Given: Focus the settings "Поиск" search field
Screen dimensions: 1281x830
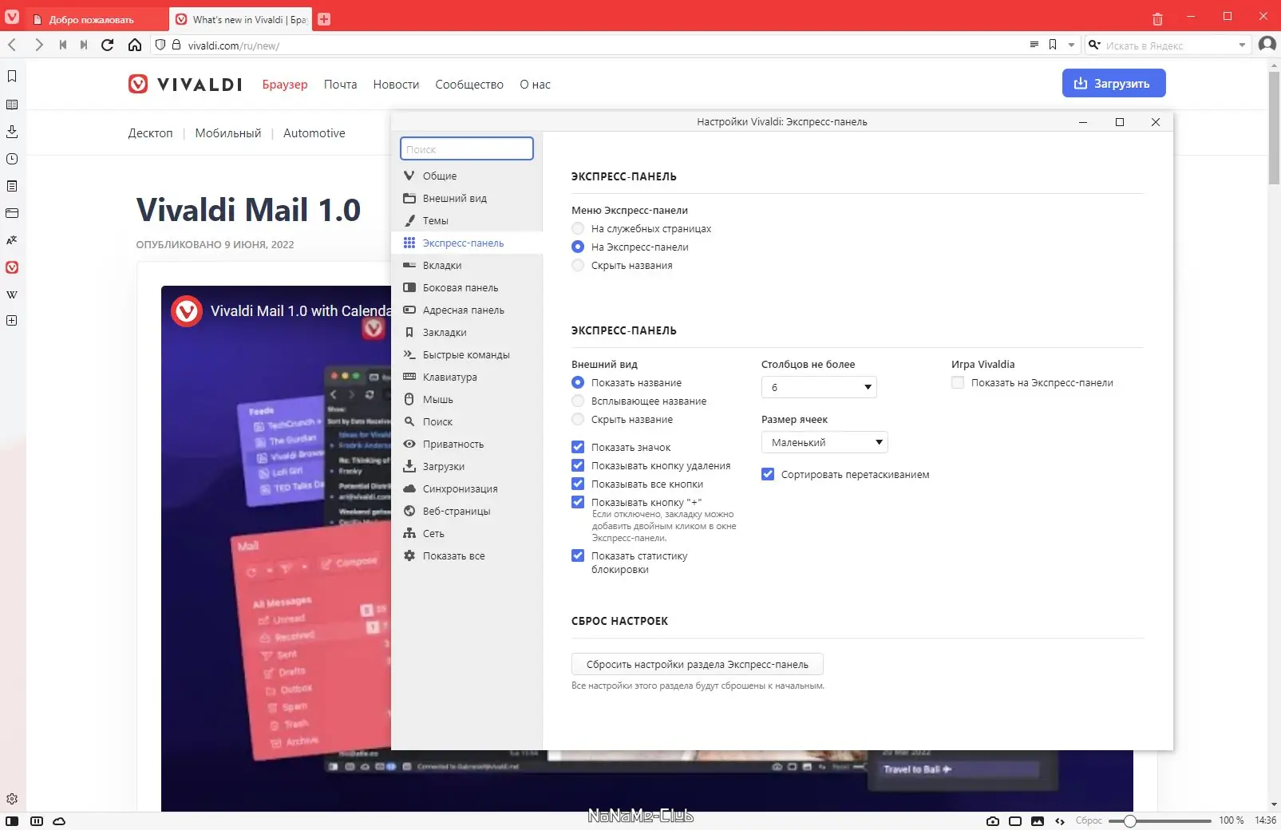Looking at the screenshot, I should pyautogui.click(x=467, y=149).
